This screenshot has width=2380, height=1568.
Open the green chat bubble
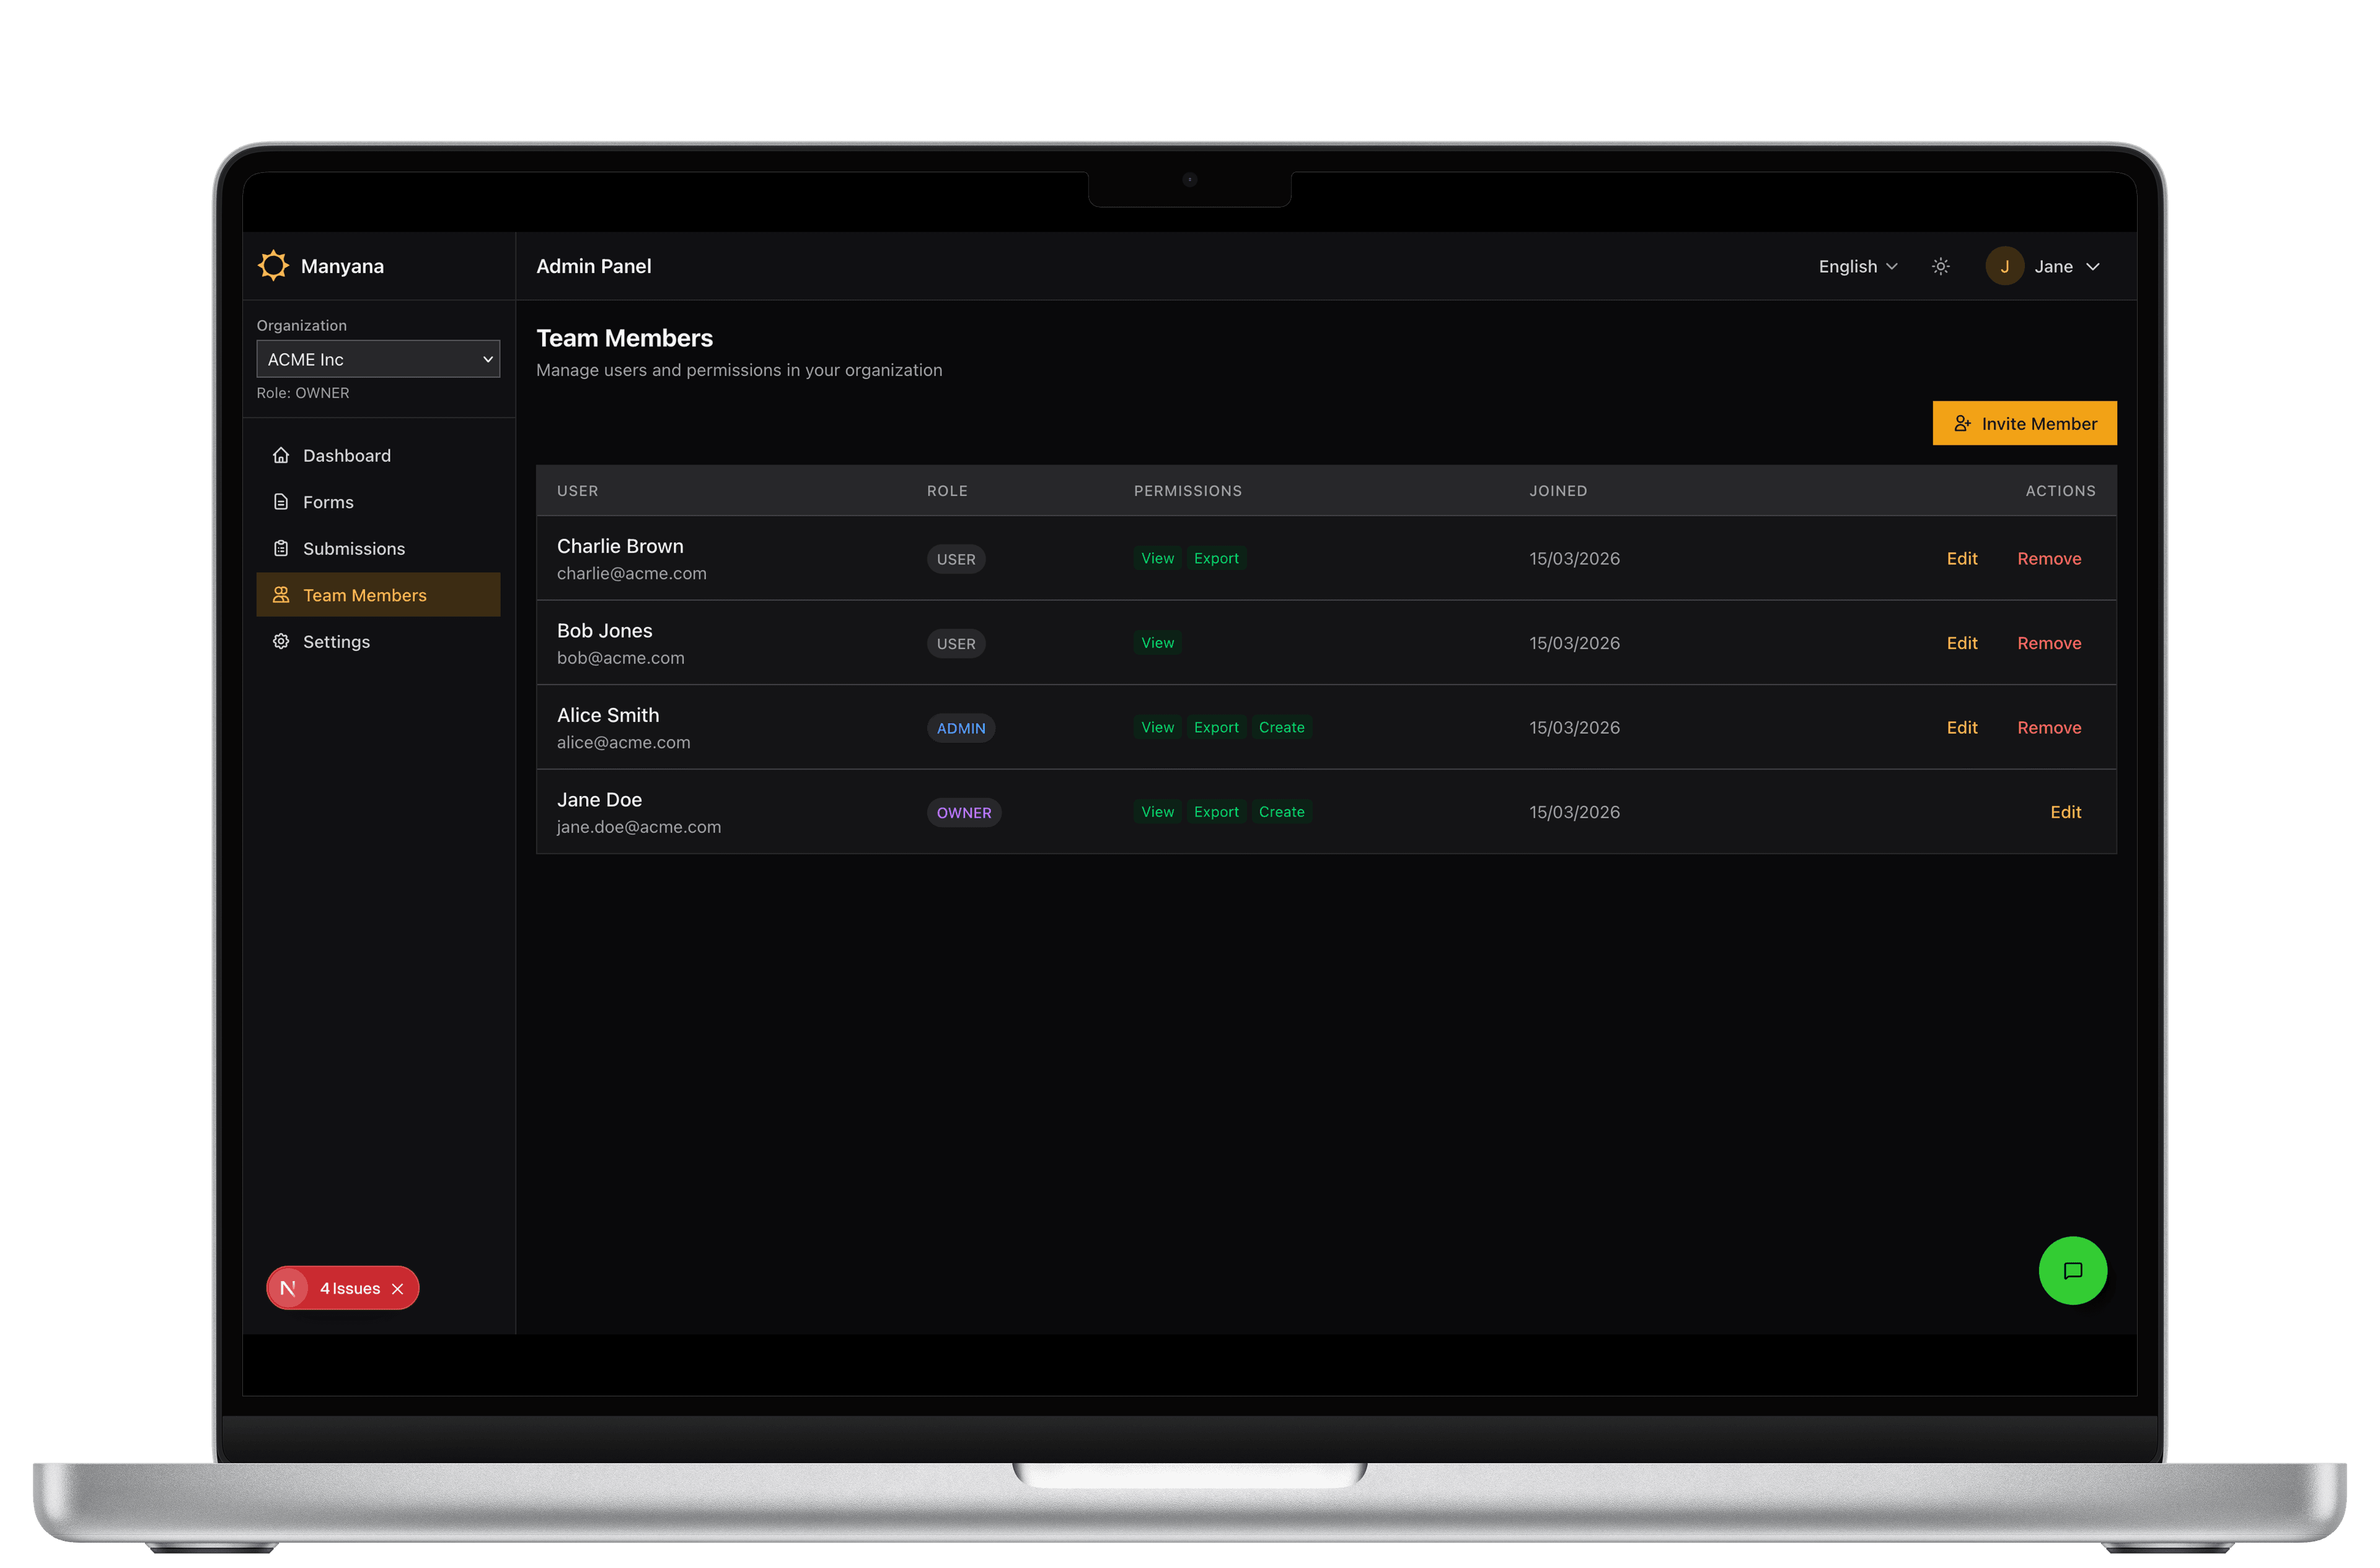point(2073,1271)
